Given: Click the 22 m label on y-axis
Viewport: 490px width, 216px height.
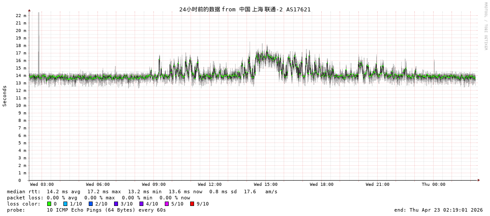Looking at the screenshot, I should pos(21,15).
